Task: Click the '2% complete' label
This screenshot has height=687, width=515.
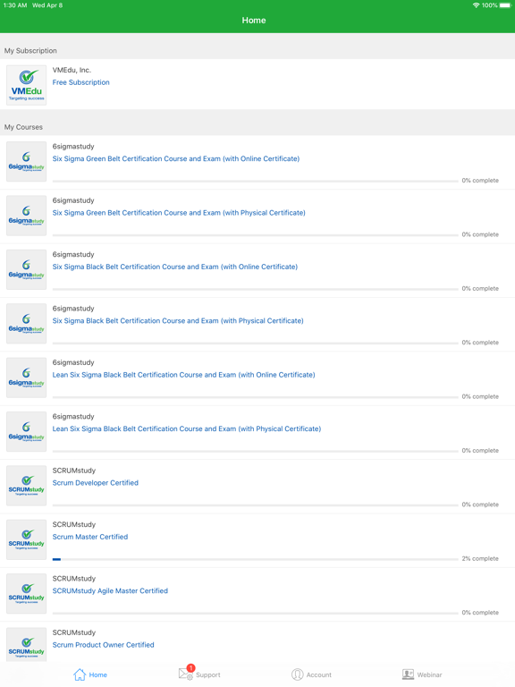Action: [x=480, y=558]
